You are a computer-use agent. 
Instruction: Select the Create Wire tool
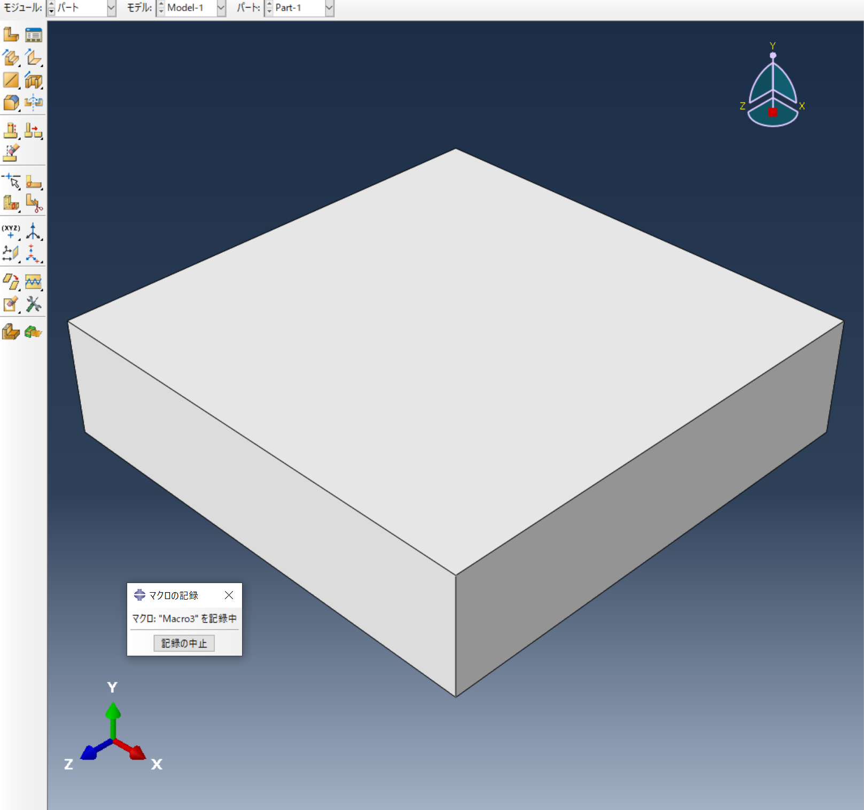pyautogui.click(x=11, y=81)
